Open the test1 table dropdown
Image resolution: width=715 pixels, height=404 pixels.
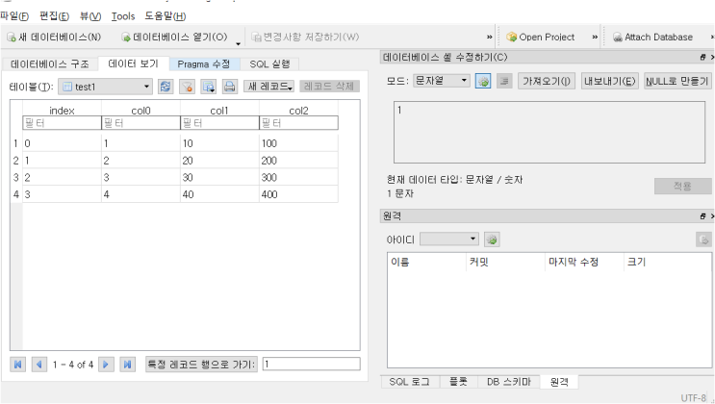click(x=146, y=87)
